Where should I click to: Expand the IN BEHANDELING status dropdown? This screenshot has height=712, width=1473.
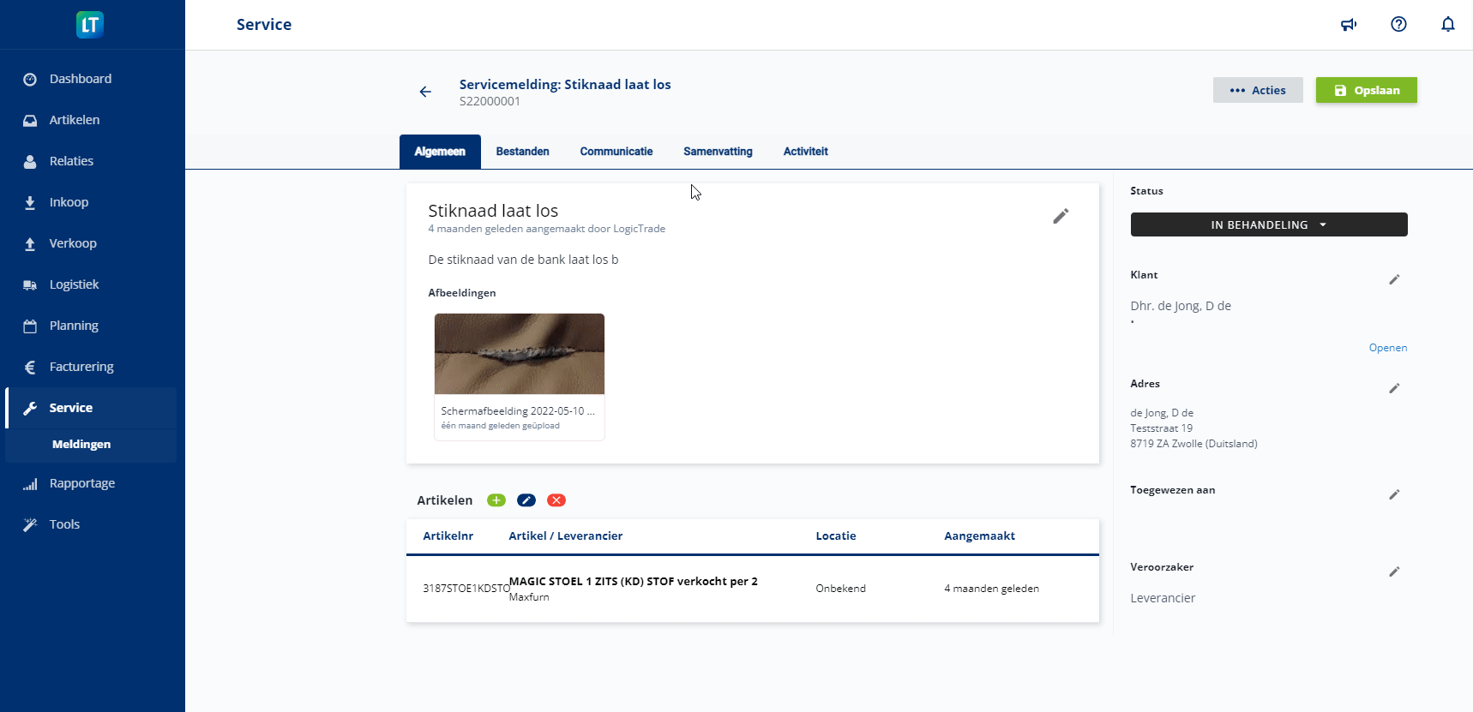1268,224
